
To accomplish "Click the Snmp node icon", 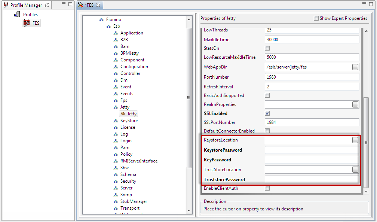I will coord(116,195).
